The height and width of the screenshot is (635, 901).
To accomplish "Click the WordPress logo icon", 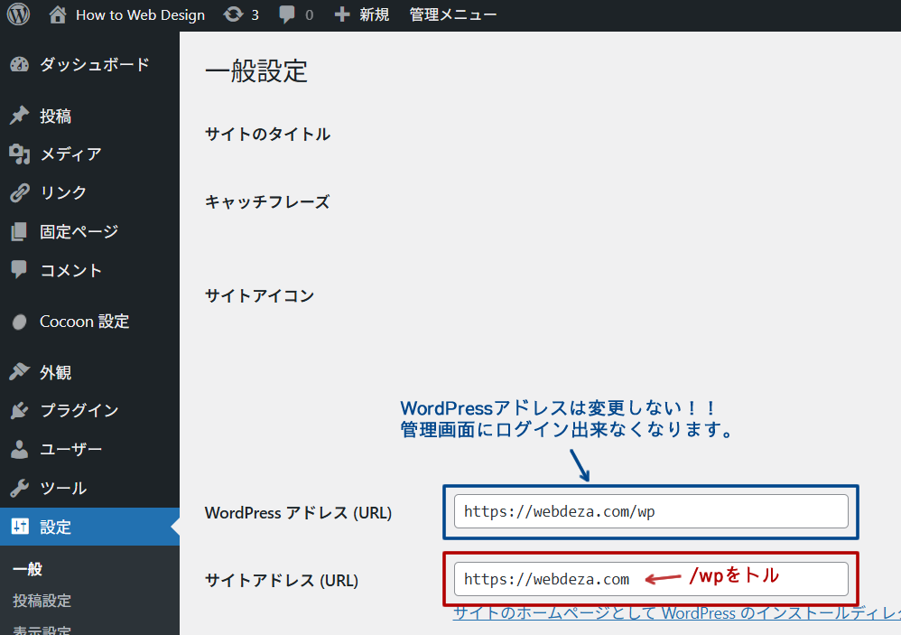I will pyautogui.click(x=18, y=14).
